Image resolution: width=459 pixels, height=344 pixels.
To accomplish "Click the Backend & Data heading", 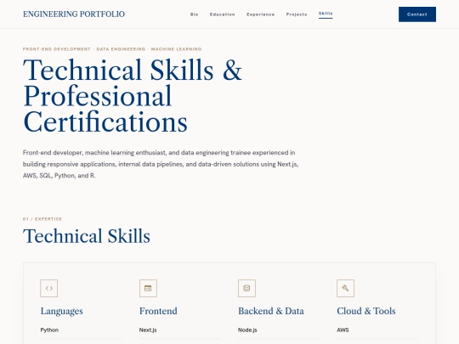I will click(x=271, y=311).
